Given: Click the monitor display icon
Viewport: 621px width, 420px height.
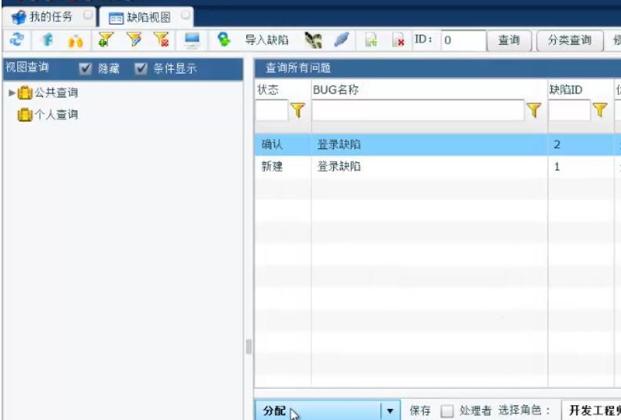Looking at the screenshot, I should (x=192, y=40).
